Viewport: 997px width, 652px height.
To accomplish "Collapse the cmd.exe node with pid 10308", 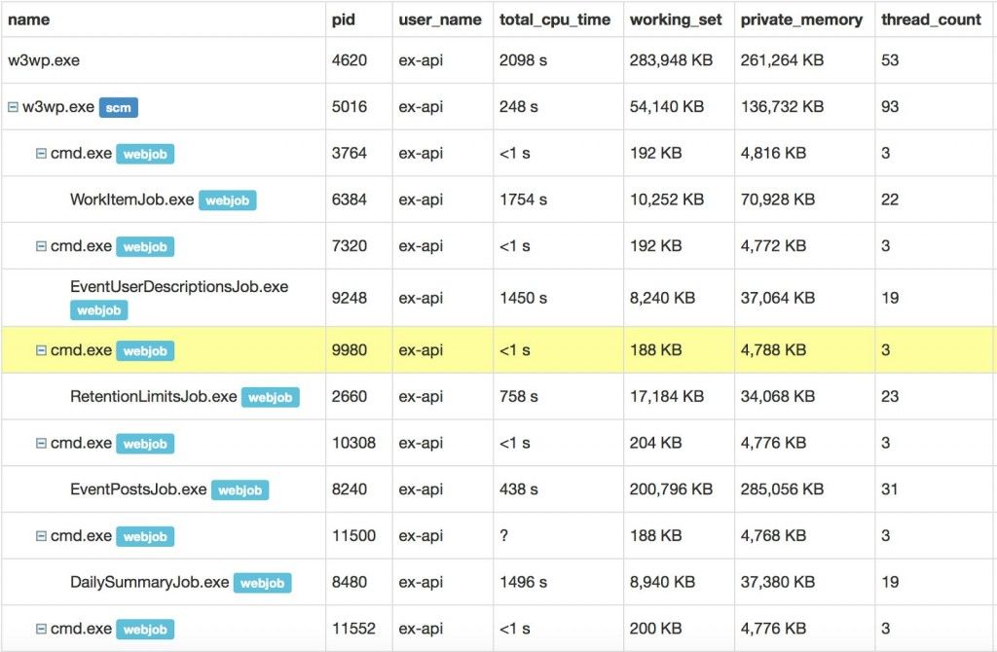I will click(41, 444).
